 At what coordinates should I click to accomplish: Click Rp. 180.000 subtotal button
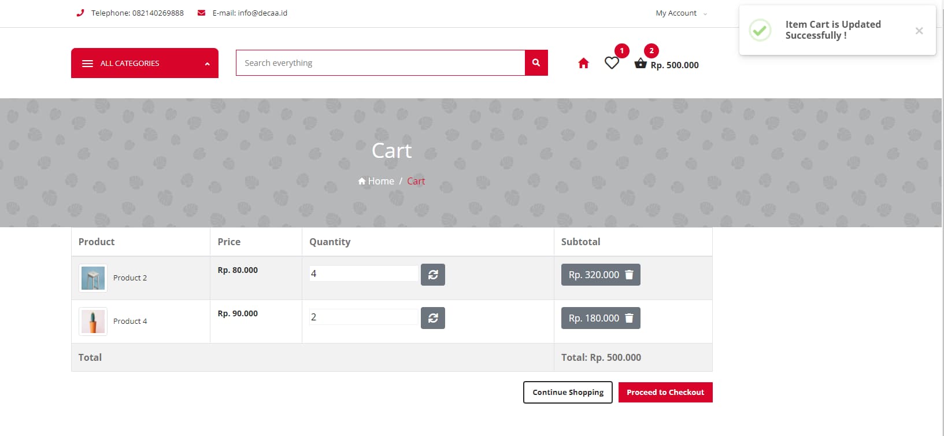pos(601,318)
